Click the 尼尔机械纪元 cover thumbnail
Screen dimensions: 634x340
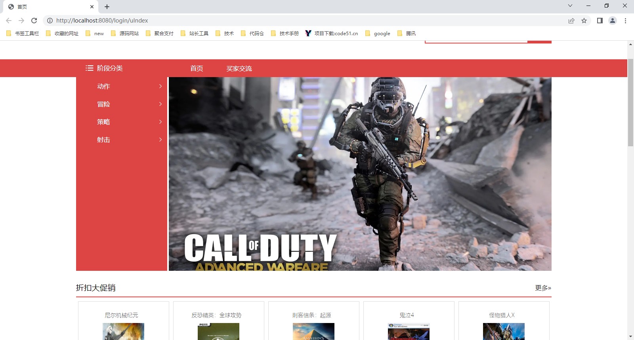124,331
